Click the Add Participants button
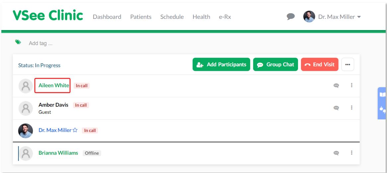 pyautogui.click(x=221, y=65)
